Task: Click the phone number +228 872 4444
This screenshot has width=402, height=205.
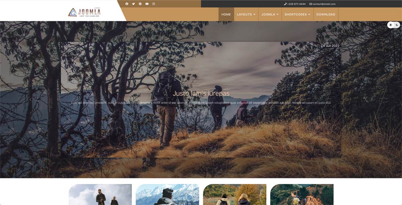Action: point(295,4)
